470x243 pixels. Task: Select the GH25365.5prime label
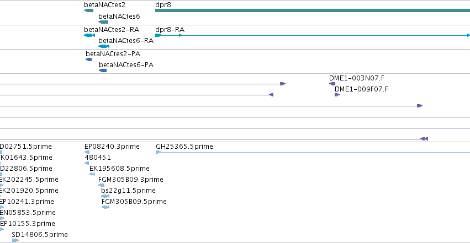tap(184, 147)
